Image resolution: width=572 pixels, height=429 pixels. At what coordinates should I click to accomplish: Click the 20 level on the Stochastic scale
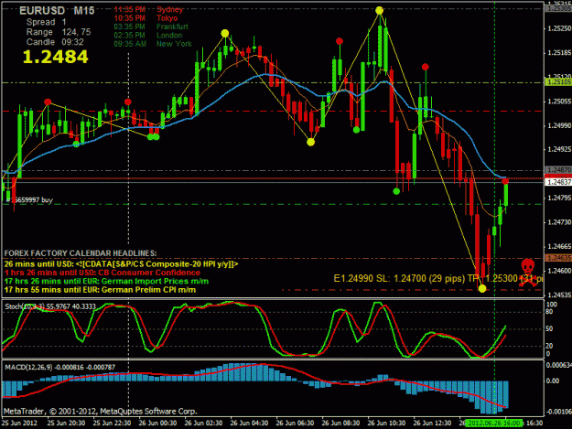coord(549,346)
